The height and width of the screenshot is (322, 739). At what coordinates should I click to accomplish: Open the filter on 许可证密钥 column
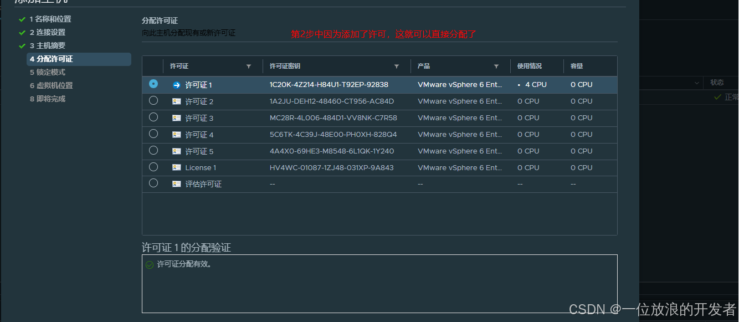tap(397, 67)
